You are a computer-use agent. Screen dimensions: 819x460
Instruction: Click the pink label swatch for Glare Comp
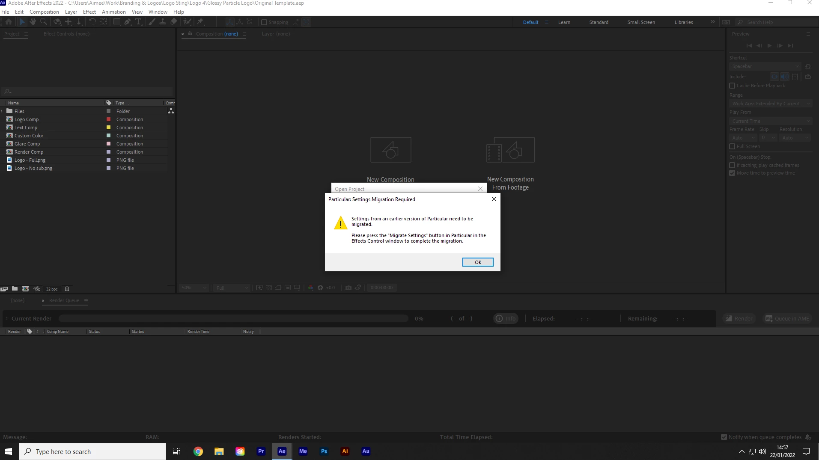coord(108,144)
